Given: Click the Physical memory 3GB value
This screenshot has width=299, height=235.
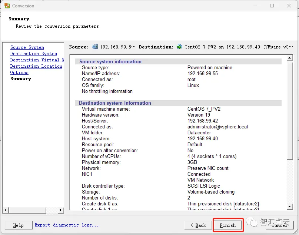Looking at the screenshot, I should (x=192, y=162).
